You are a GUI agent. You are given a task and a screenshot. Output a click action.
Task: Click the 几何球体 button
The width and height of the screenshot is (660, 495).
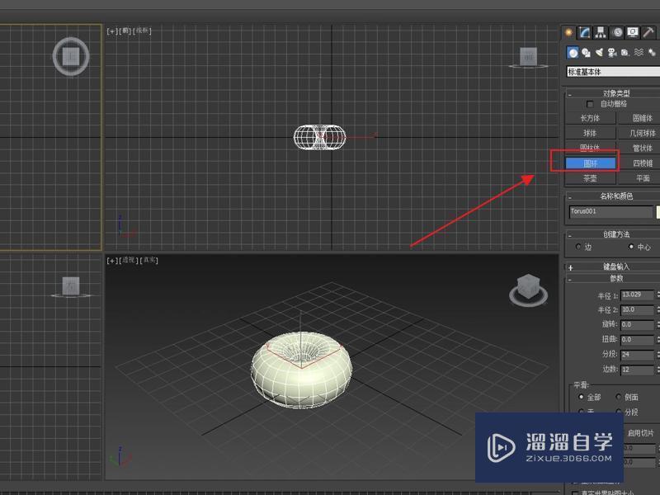[x=639, y=133]
